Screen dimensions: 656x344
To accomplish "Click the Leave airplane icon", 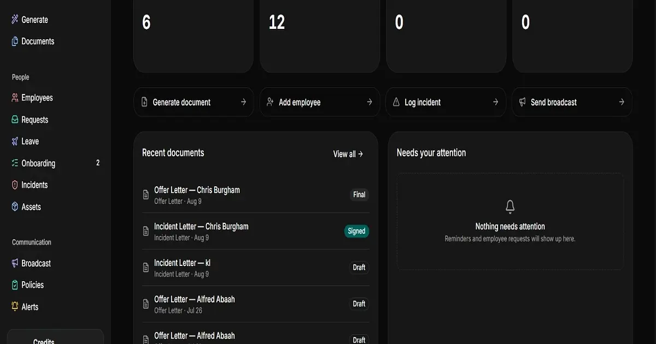I will [x=15, y=141].
